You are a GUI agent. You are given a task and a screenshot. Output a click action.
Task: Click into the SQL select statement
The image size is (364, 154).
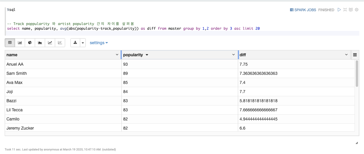click(x=133, y=29)
